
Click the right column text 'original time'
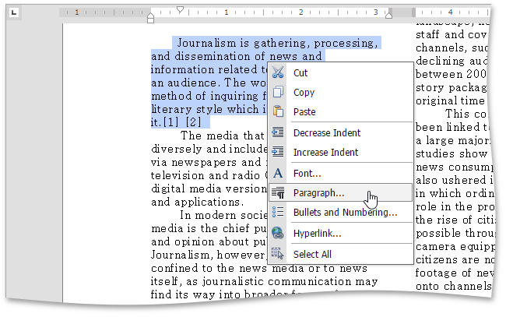click(450, 100)
